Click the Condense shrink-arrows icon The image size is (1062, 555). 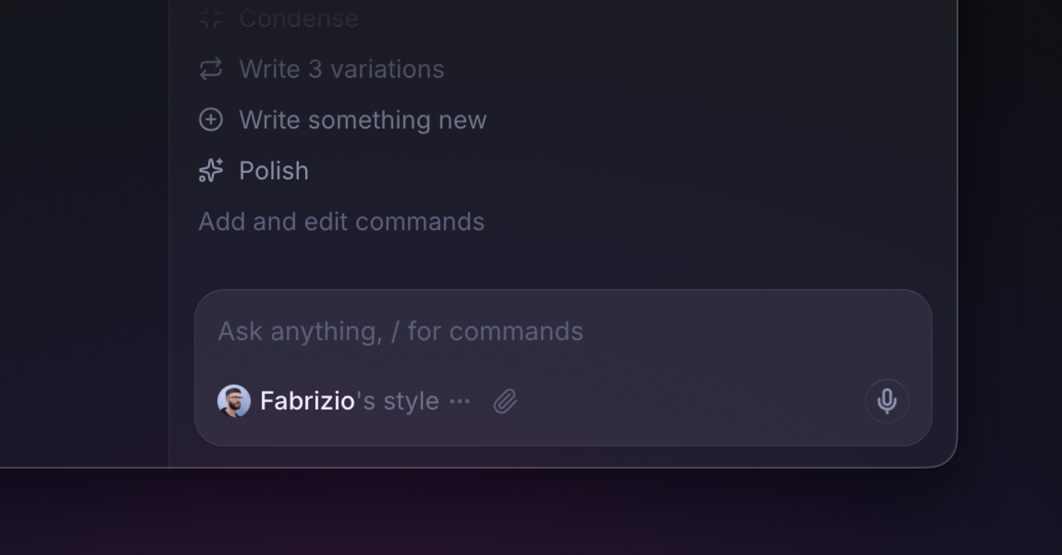211,18
